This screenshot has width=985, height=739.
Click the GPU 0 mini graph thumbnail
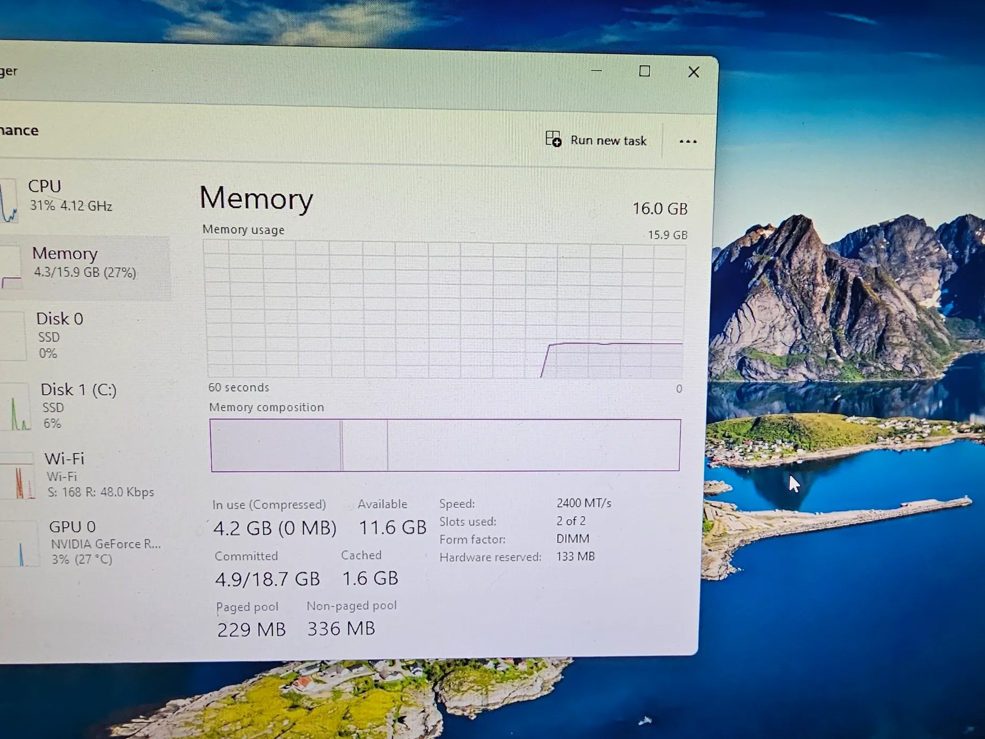(x=19, y=544)
